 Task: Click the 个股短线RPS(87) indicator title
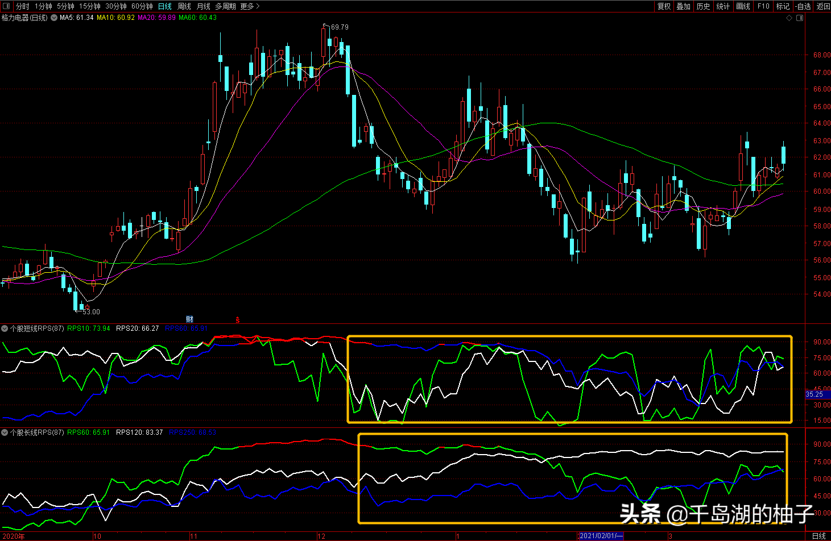pyautogui.click(x=37, y=328)
